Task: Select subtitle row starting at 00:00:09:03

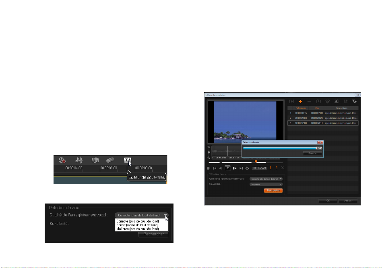Action: point(323,118)
